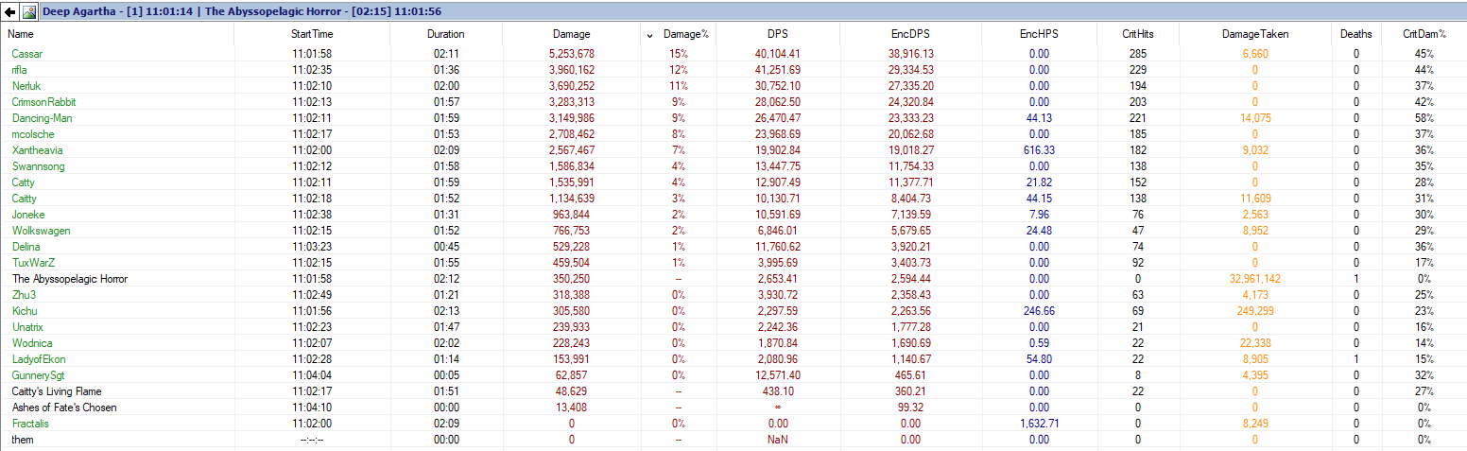
Task: Click Delina's start time 11:03:23
Action: pyautogui.click(x=312, y=247)
